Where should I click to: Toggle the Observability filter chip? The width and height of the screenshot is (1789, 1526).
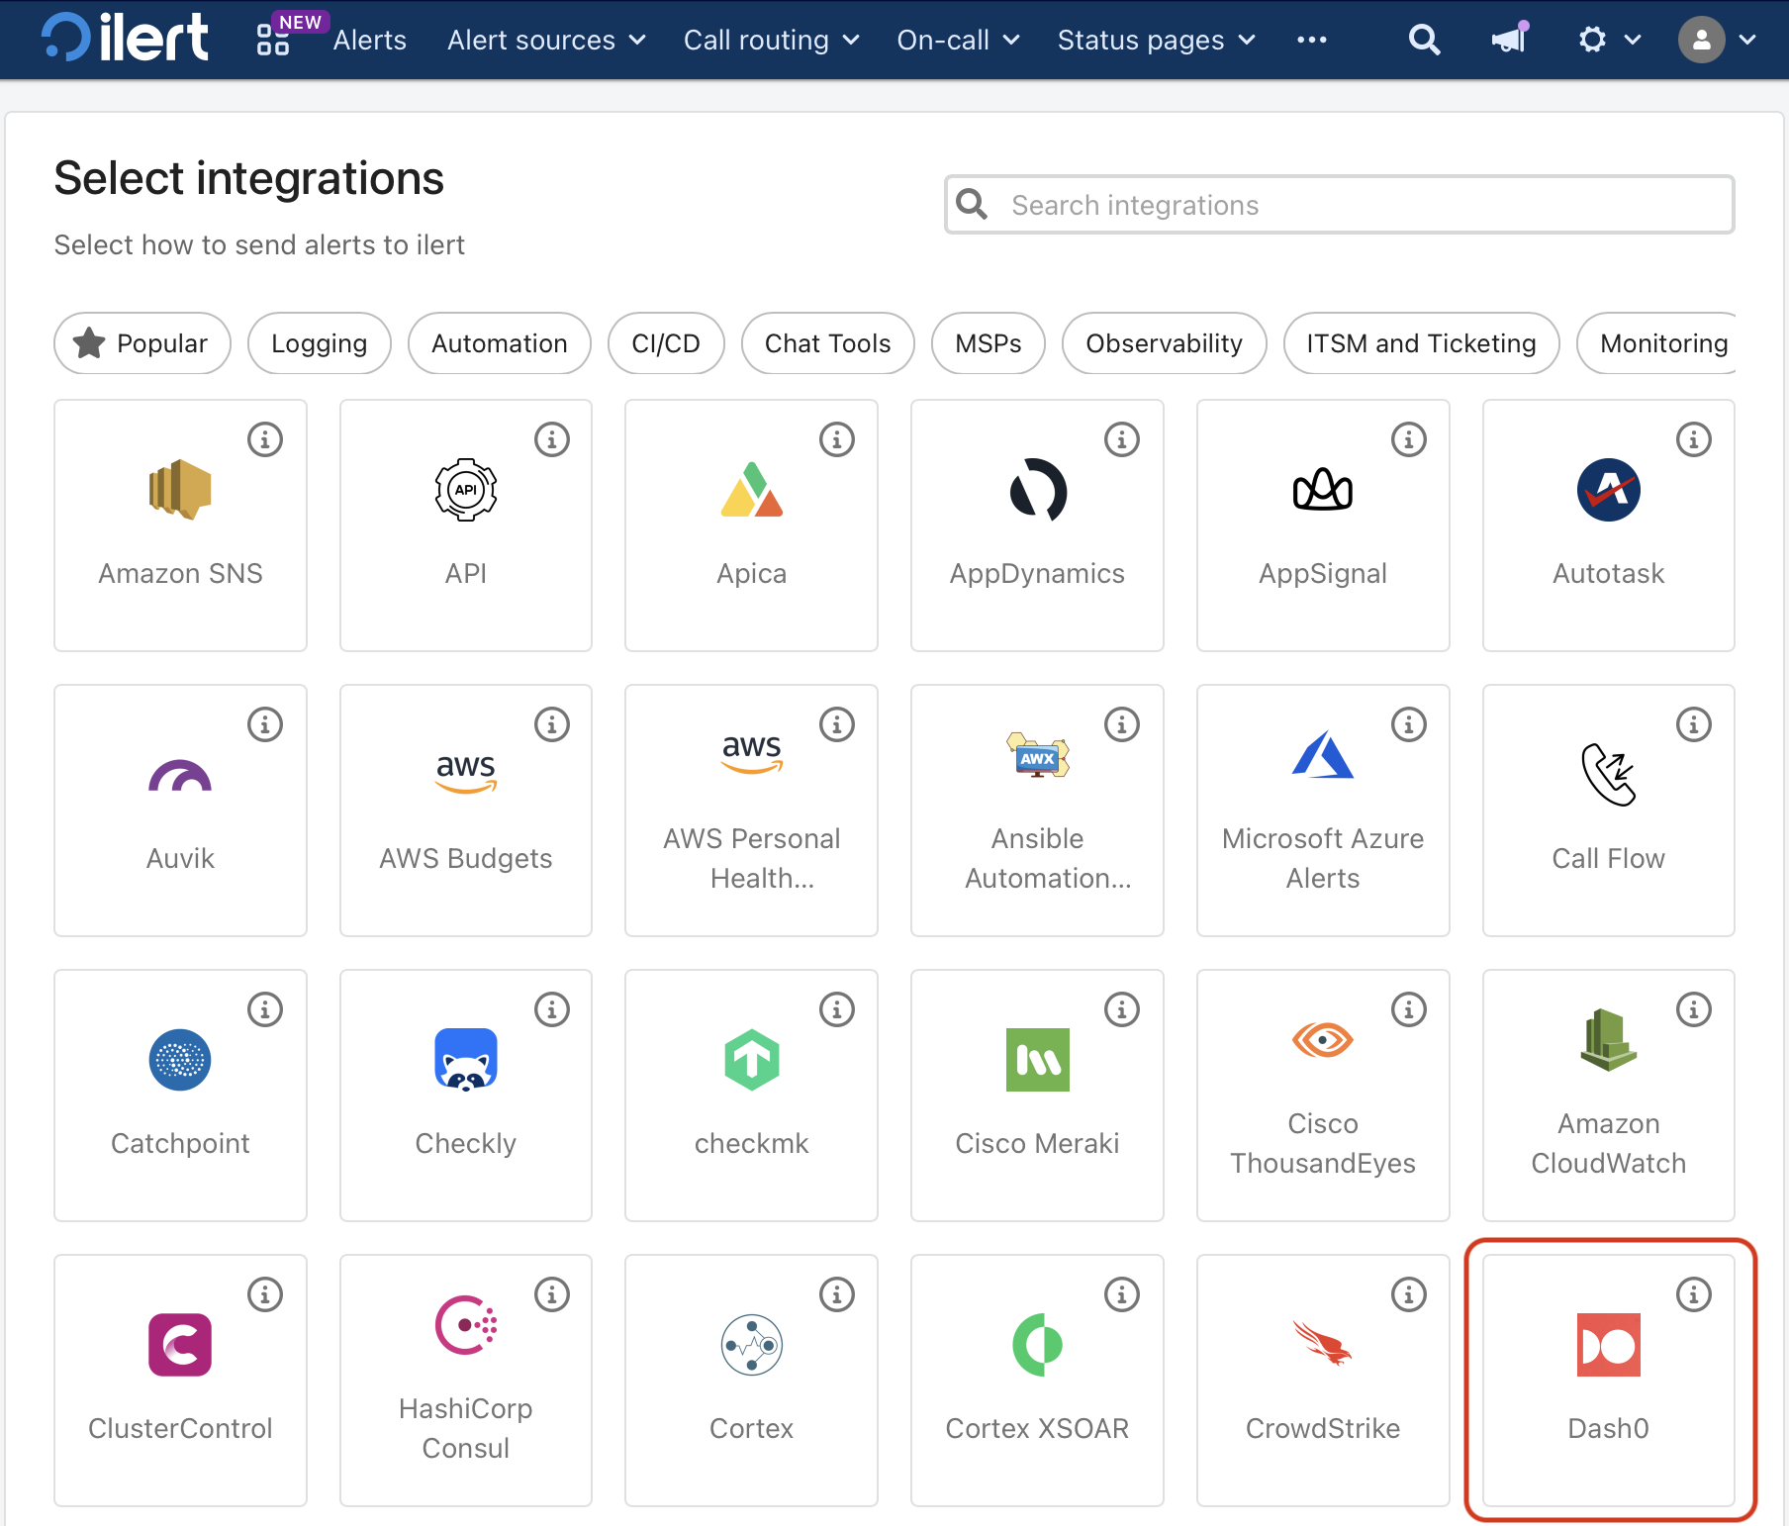[1164, 343]
